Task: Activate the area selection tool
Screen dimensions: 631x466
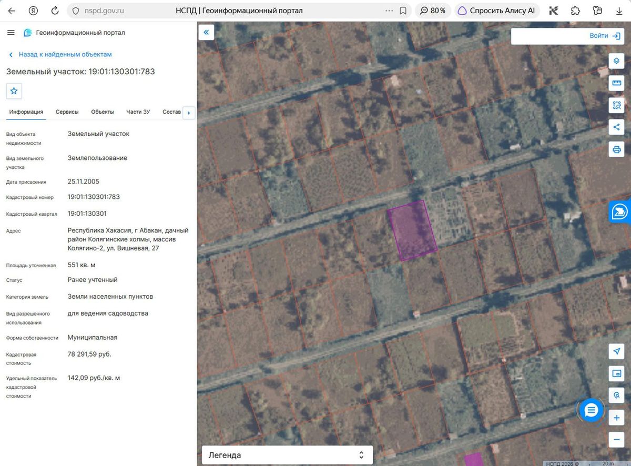Action: click(617, 105)
